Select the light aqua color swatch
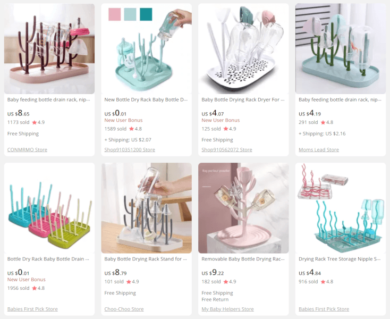 point(130,14)
